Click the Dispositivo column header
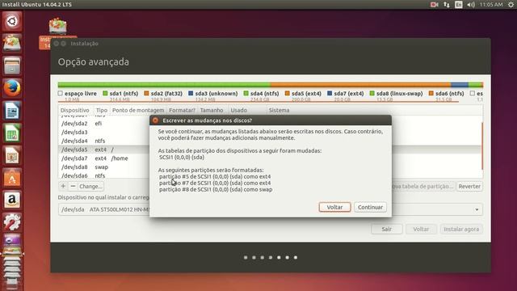Screen dimensions: 517x291 point(75,110)
